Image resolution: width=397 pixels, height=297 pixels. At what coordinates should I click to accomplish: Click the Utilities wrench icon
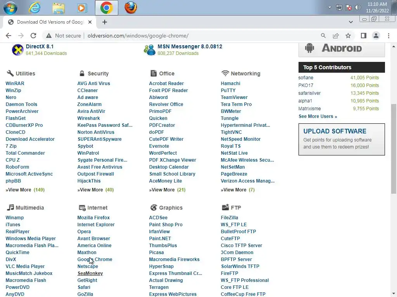[10, 73]
